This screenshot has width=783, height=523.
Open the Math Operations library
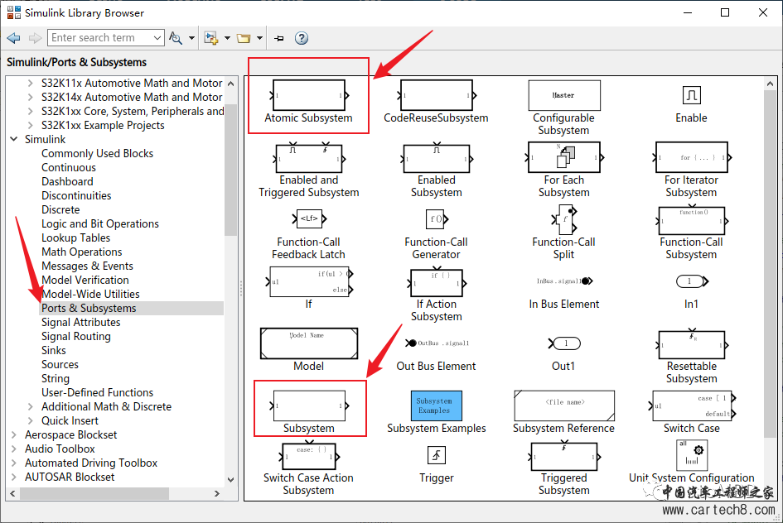point(81,252)
